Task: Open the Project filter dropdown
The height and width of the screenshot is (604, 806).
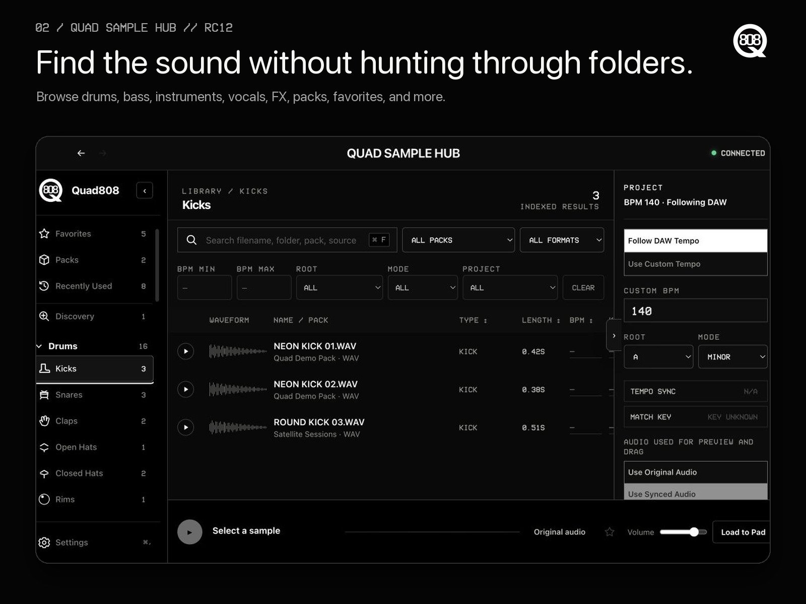Action: [x=510, y=287]
